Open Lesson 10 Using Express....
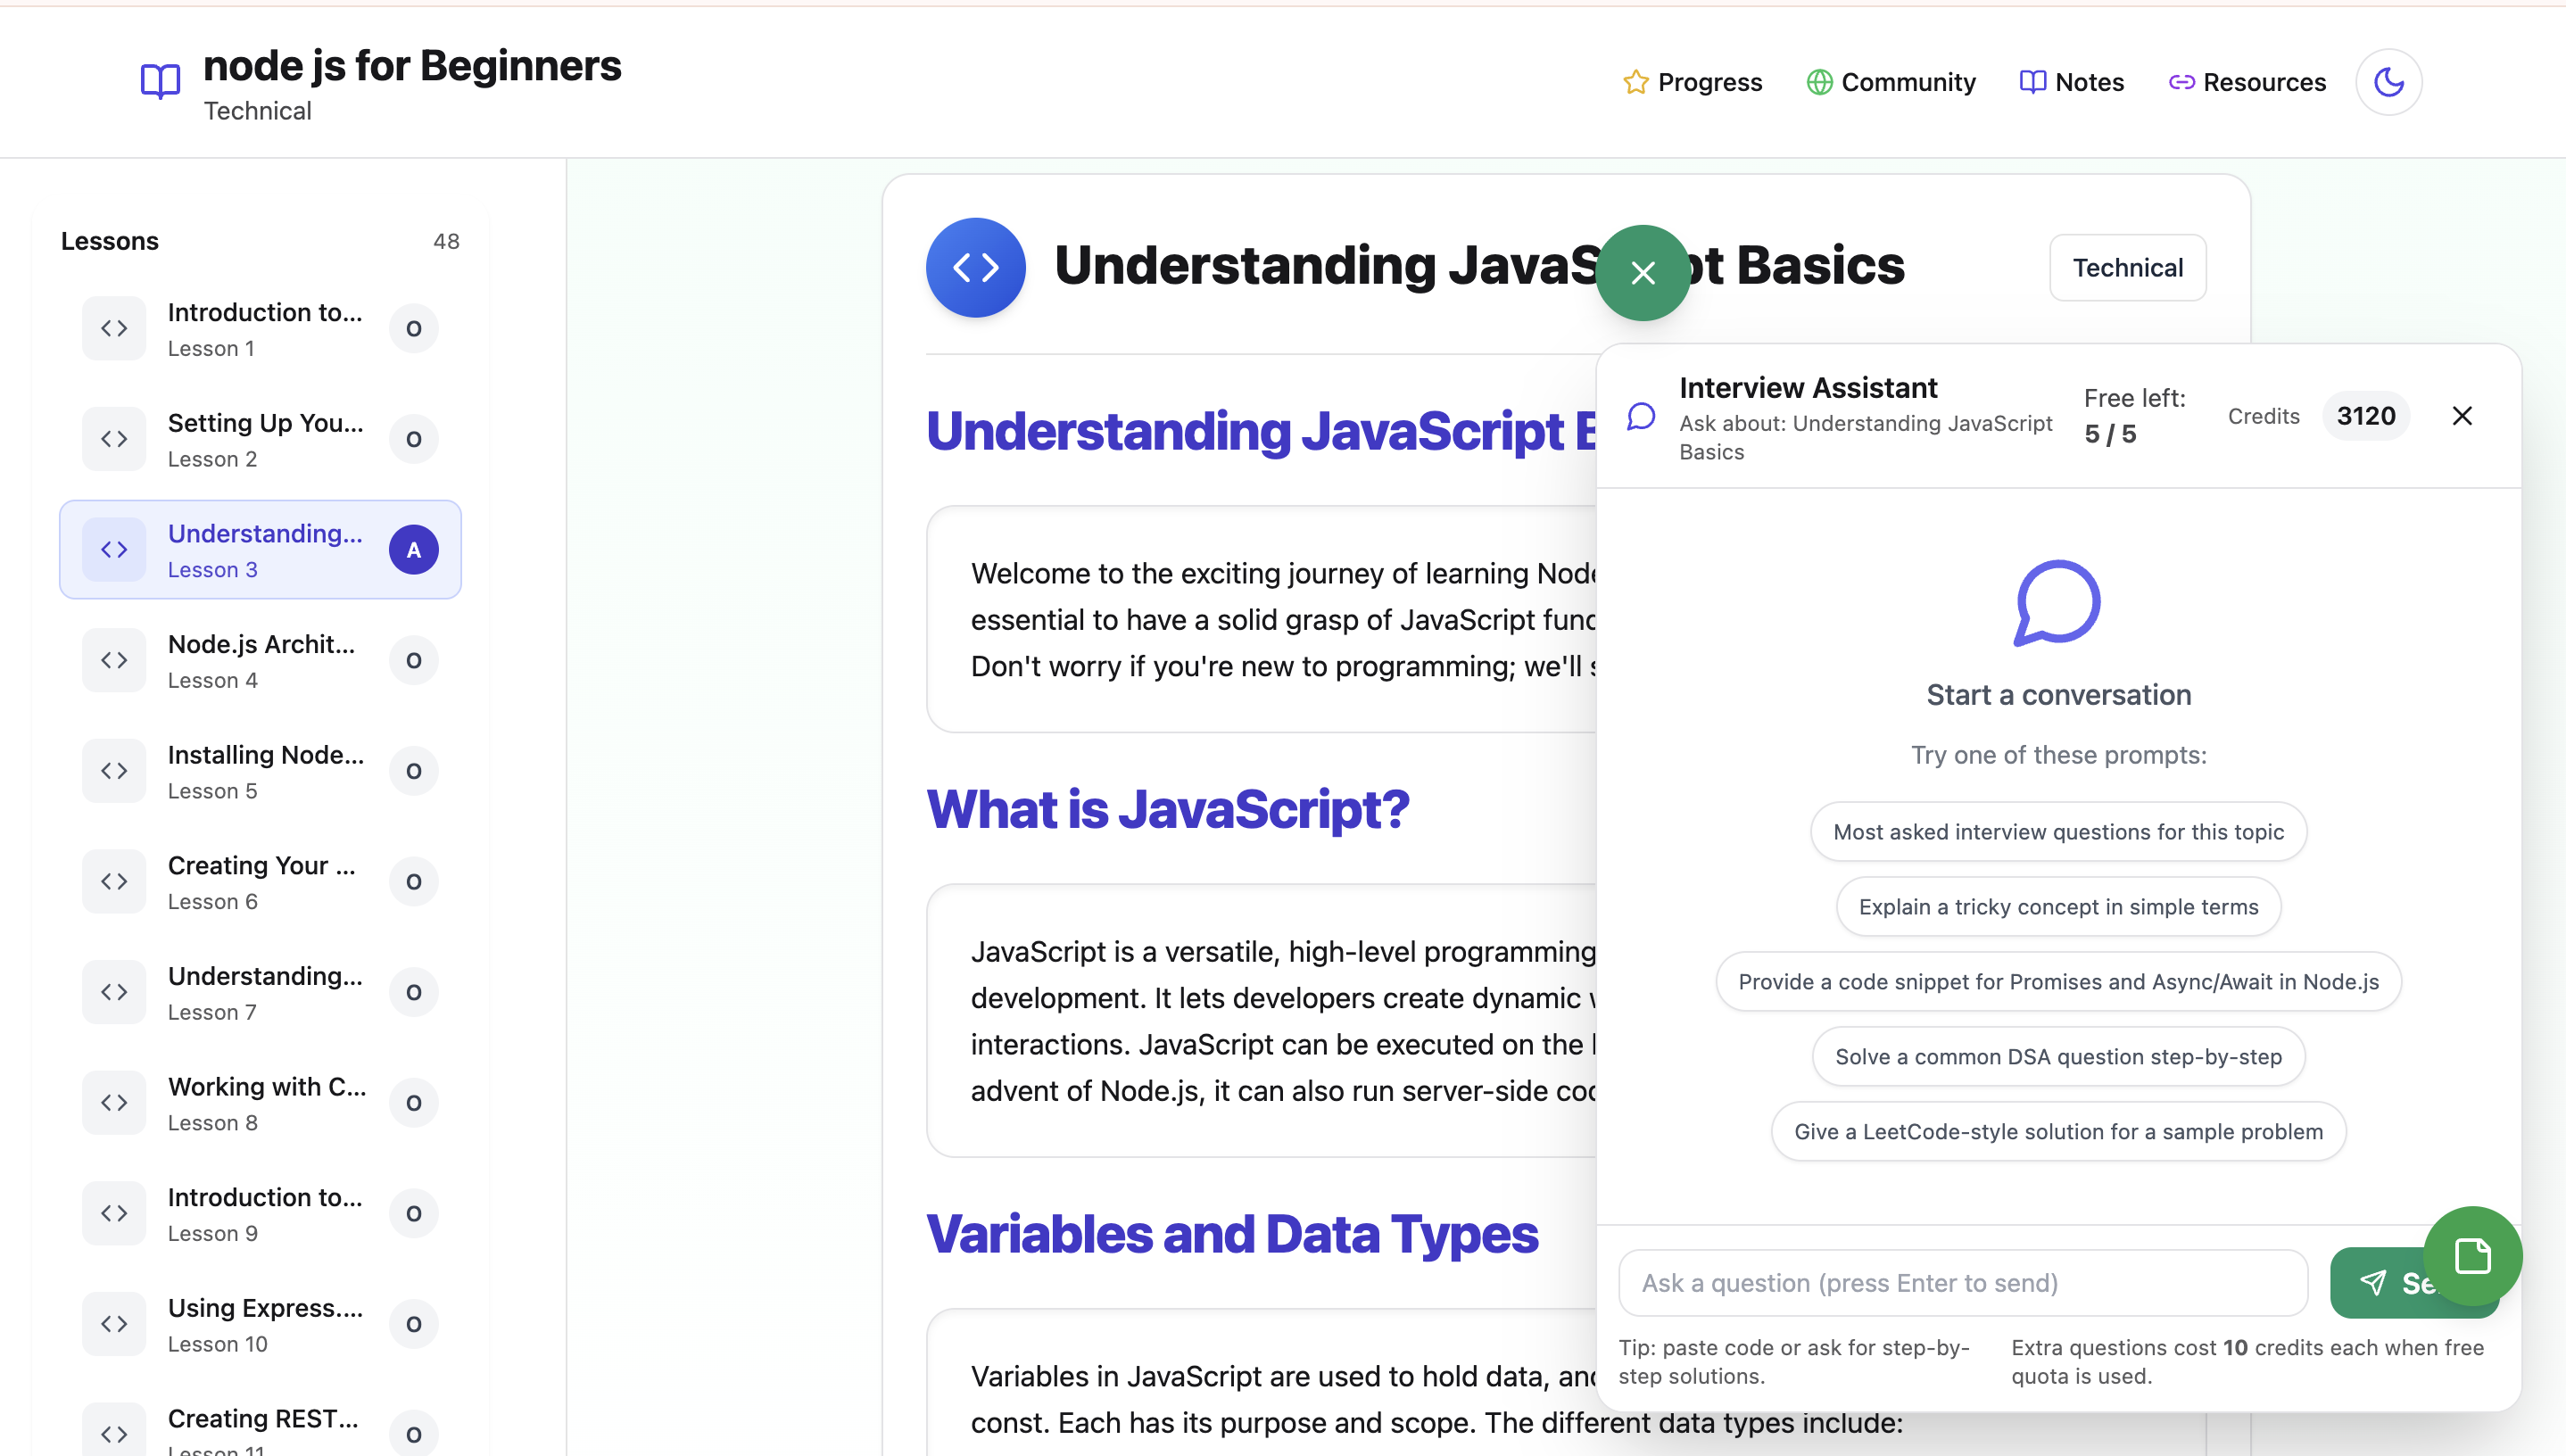2566x1456 pixels. click(x=260, y=1325)
